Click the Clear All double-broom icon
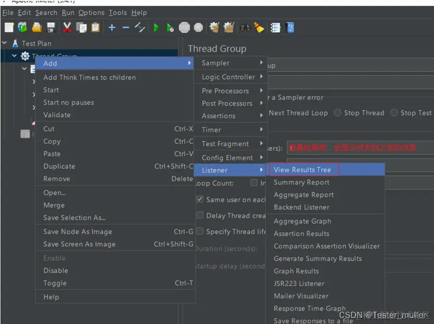Viewport: 434px width, 324px height. (x=229, y=27)
